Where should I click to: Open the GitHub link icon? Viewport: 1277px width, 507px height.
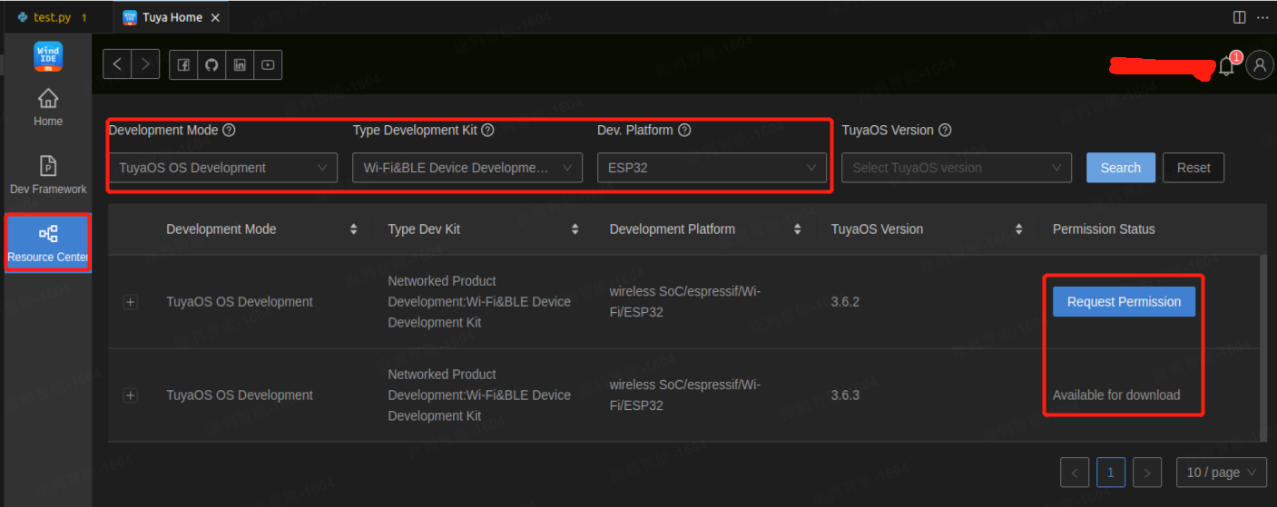(x=211, y=65)
